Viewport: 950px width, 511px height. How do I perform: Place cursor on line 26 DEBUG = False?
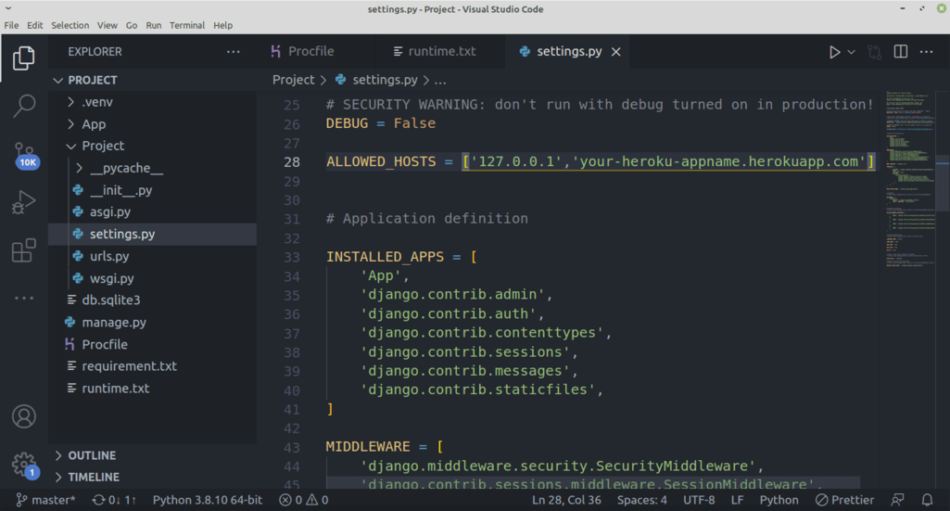point(381,123)
